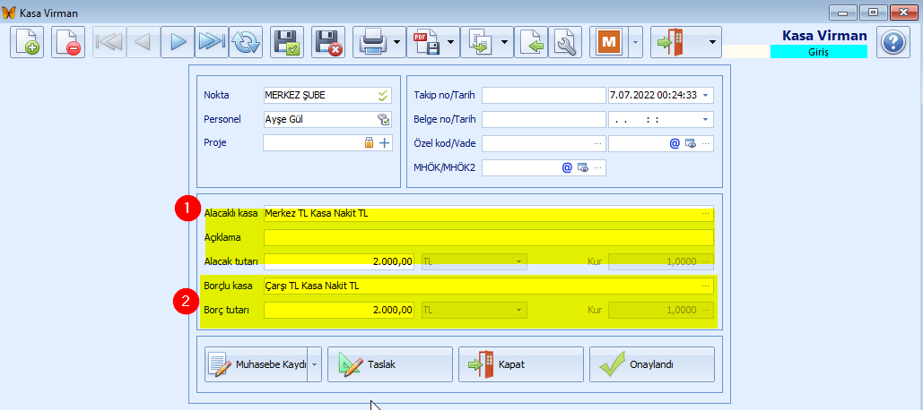
Task: Click the new record icon with green plus
Action: [x=27, y=42]
